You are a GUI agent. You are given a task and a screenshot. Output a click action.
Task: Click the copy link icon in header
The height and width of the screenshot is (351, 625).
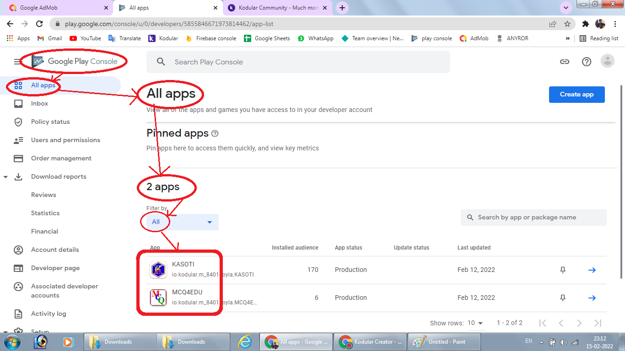coord(565,62)
